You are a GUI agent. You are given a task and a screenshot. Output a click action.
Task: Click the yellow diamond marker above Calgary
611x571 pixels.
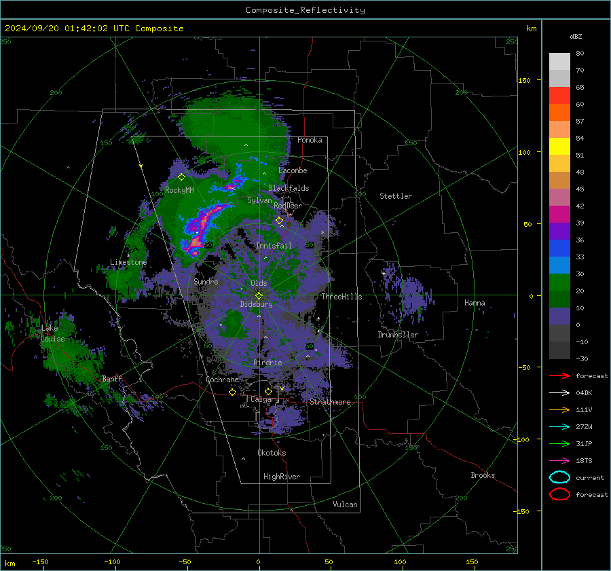(268, 391)
